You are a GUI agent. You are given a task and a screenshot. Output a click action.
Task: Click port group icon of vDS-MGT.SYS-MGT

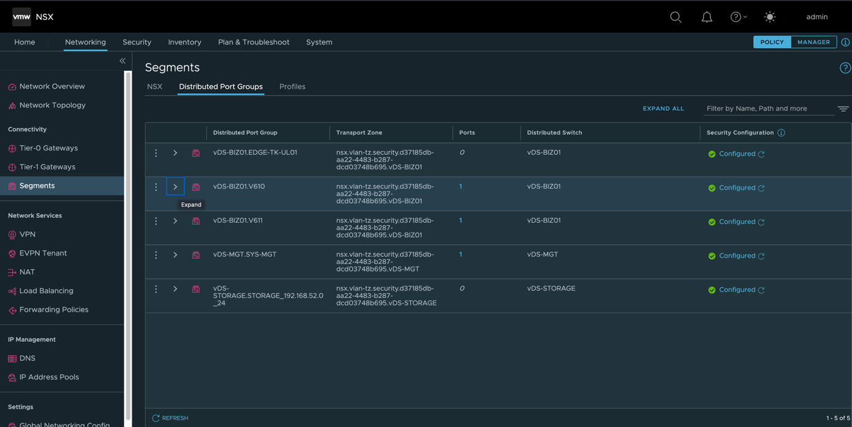click(x=196, y=255)
